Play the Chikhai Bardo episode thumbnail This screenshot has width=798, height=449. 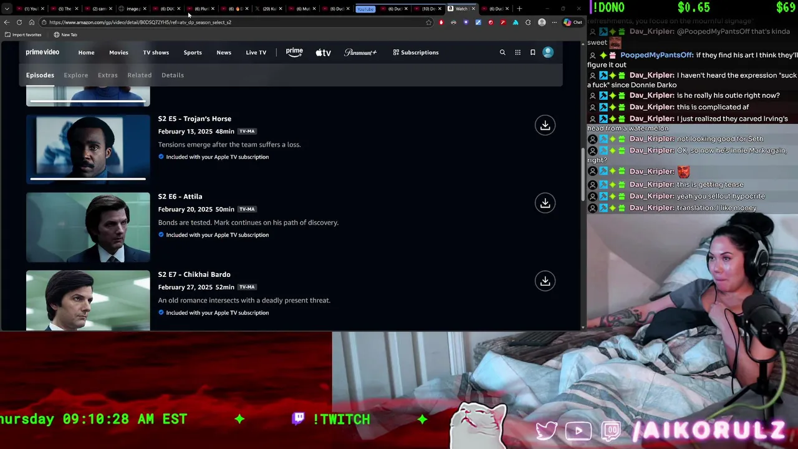(x=88, y=301)
